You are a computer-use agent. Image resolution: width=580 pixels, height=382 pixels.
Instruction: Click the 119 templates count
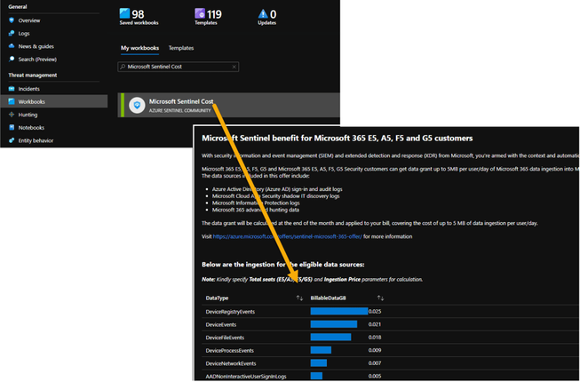click(x=214, y=14)
